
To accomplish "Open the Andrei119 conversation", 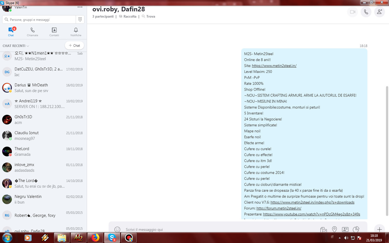I will pyautogui.click(x=43, y=104).
